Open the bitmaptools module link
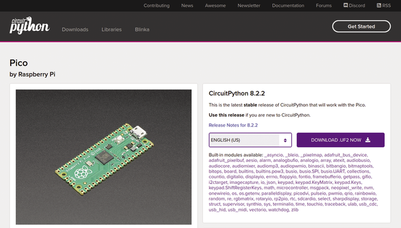The image size is (401, 228). pos(361,166)
